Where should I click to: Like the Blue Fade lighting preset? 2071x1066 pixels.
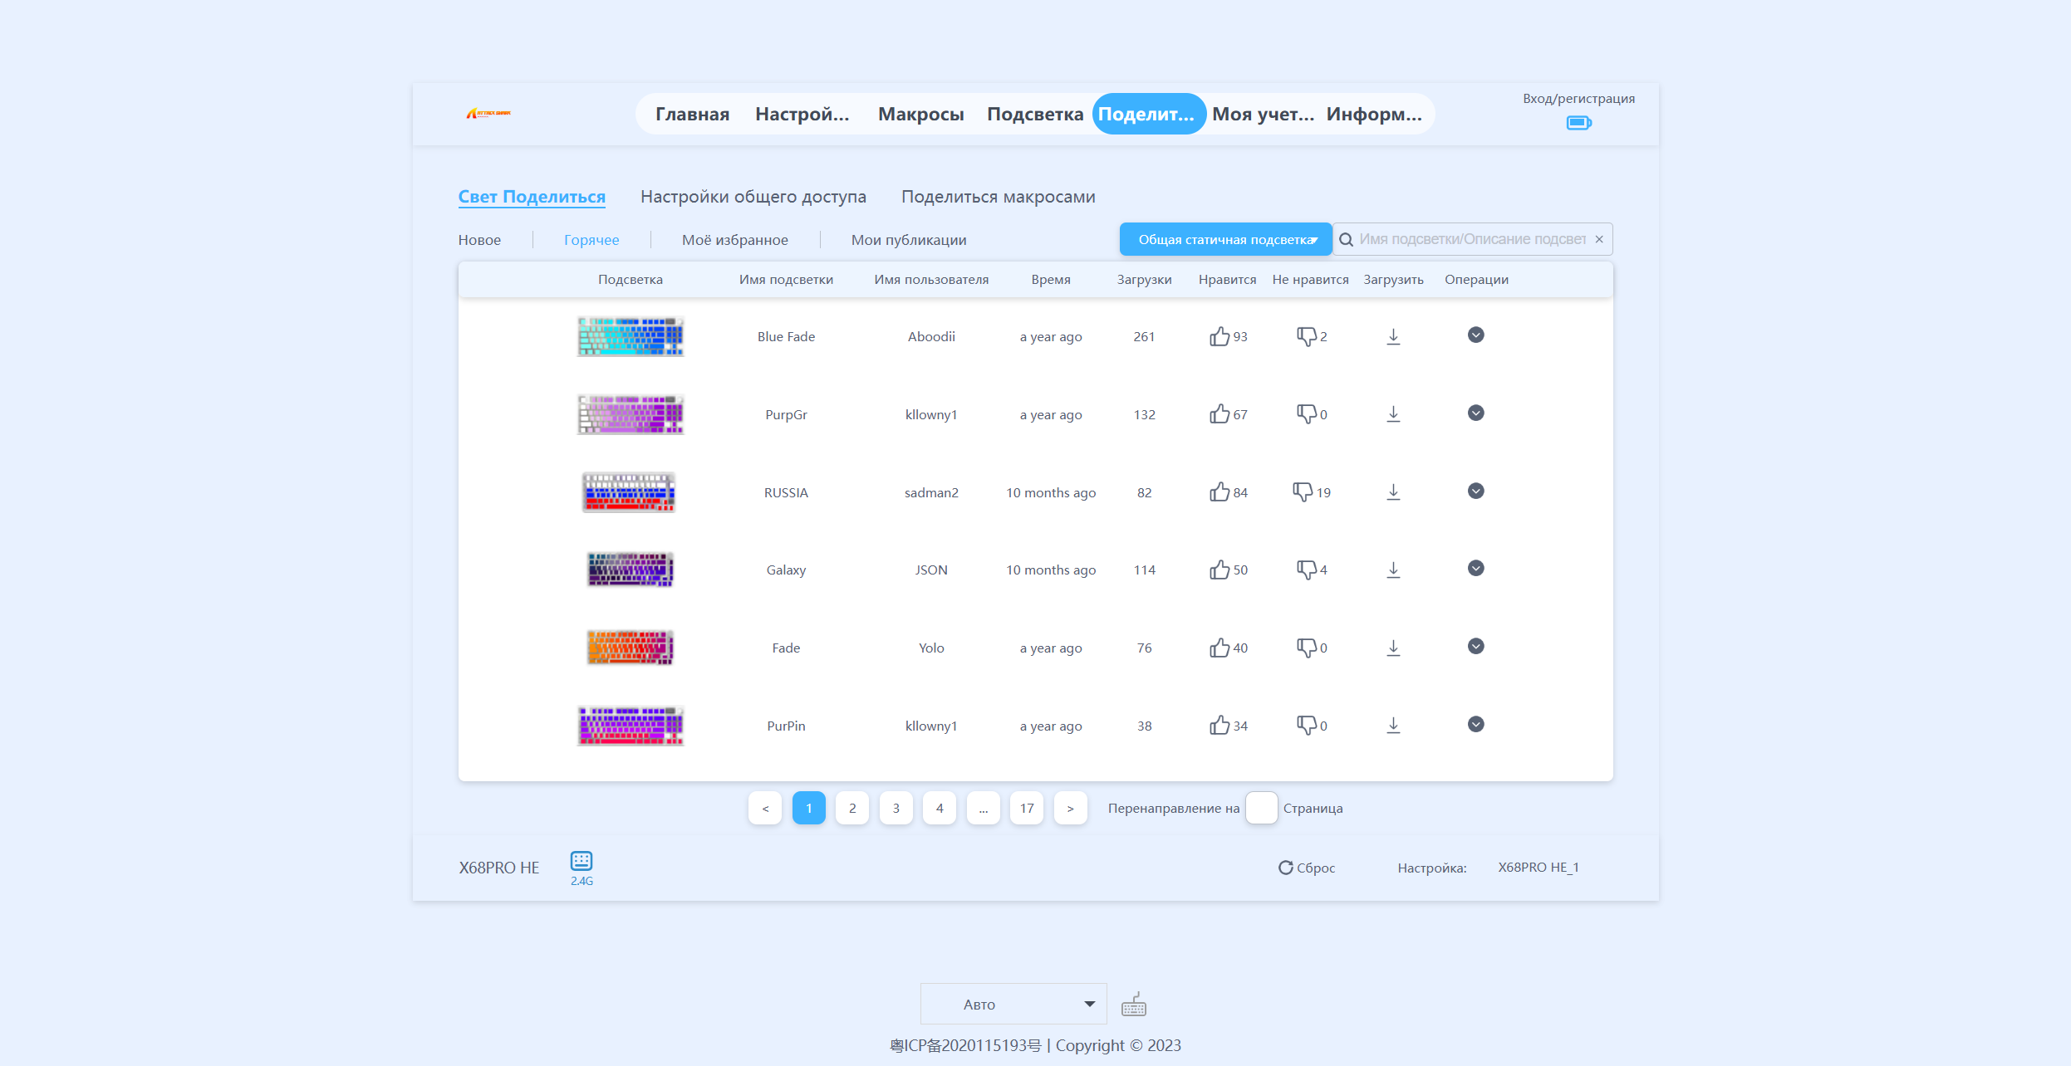pyautogui.click(x=1219, y=336)
